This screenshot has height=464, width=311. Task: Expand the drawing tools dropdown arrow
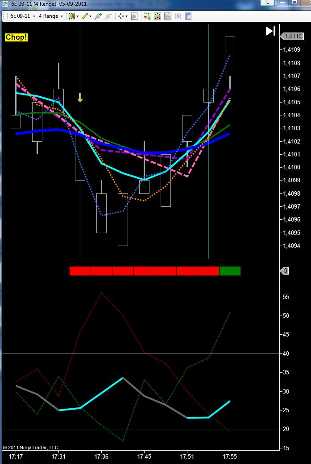tap(90, 16)
